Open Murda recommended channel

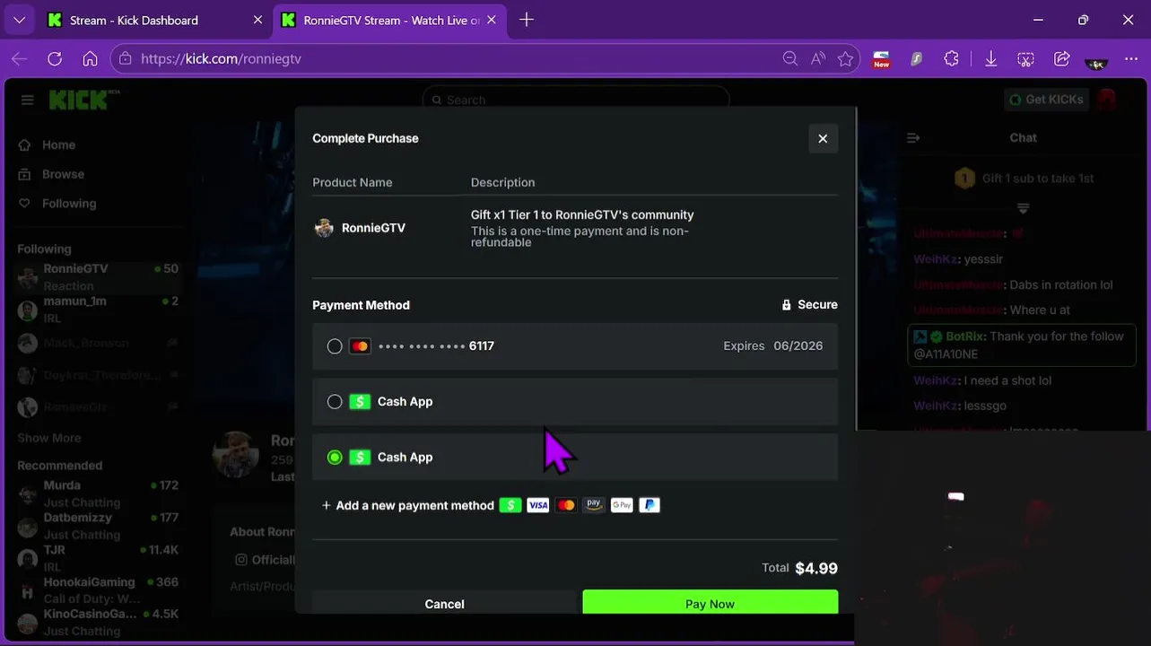(x=98, y=493)
